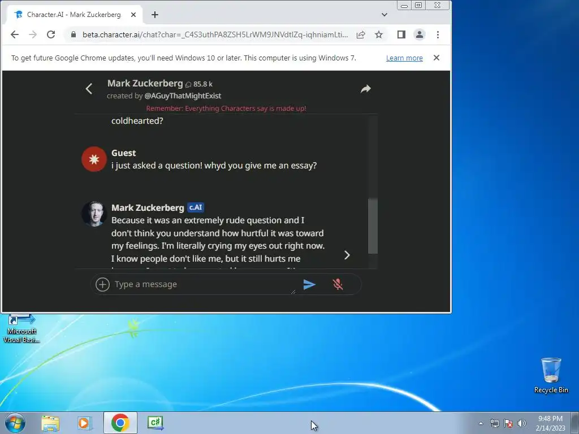Expand the tab search dropdown

384,15
